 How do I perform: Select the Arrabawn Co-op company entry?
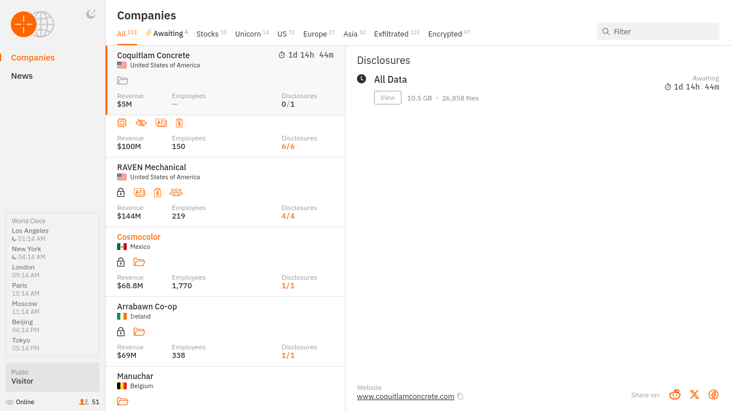(x=147, y=307)
